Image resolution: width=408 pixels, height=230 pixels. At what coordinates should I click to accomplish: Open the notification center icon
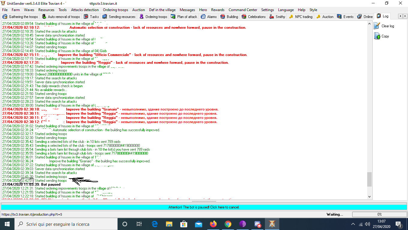(399, 224)
